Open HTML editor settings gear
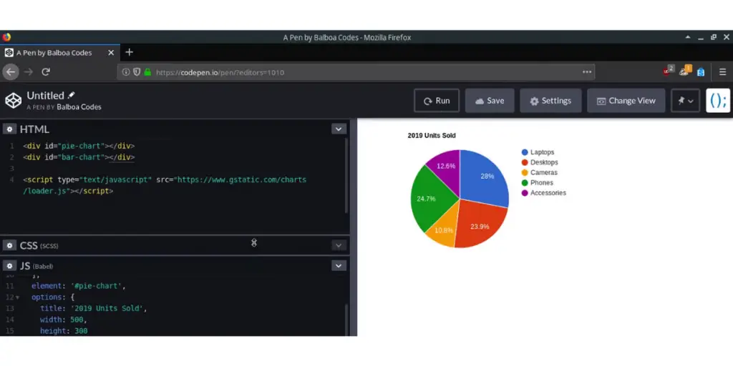This screenshot has width=733, height=366. 9,129
